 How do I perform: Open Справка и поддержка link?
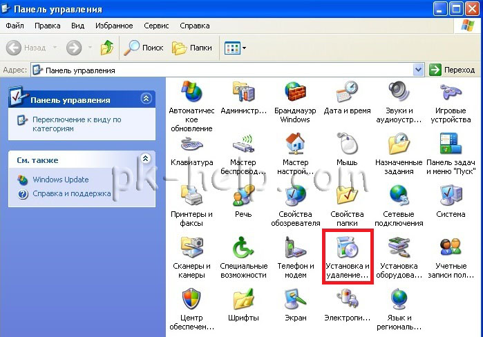pos(71,193)
